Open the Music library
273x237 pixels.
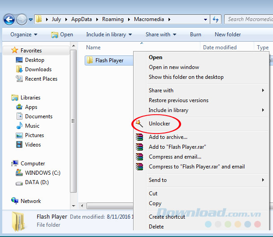(x=32, y=125)
